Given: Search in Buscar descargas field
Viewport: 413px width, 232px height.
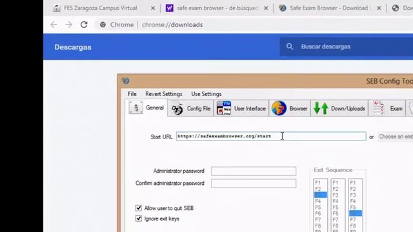Looking at the screenshot, I should [x=346, y=46].
